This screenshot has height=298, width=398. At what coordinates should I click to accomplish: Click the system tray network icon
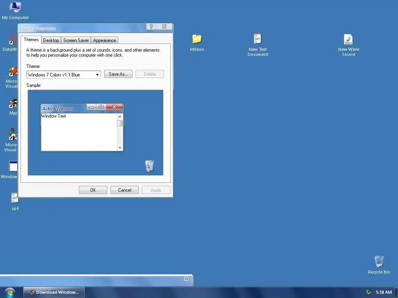368,292
